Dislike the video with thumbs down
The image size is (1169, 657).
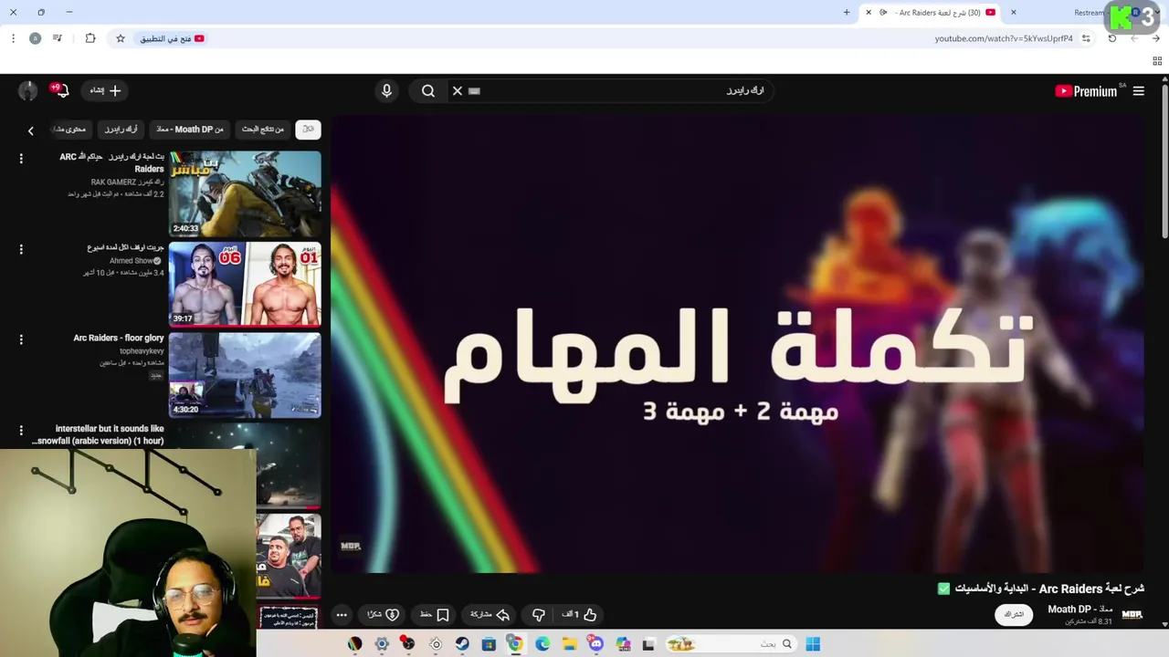538,614
